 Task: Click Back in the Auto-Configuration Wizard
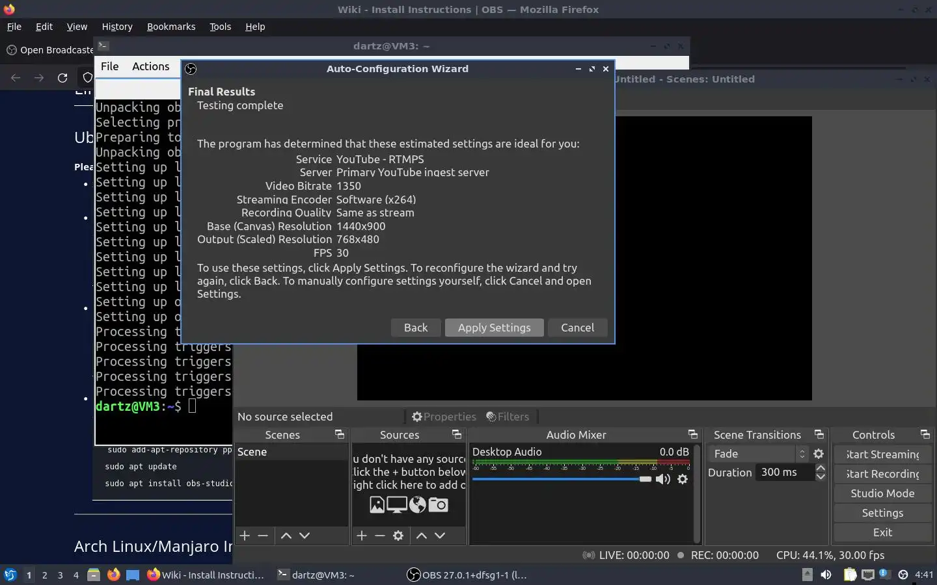[x=416, y=328]
